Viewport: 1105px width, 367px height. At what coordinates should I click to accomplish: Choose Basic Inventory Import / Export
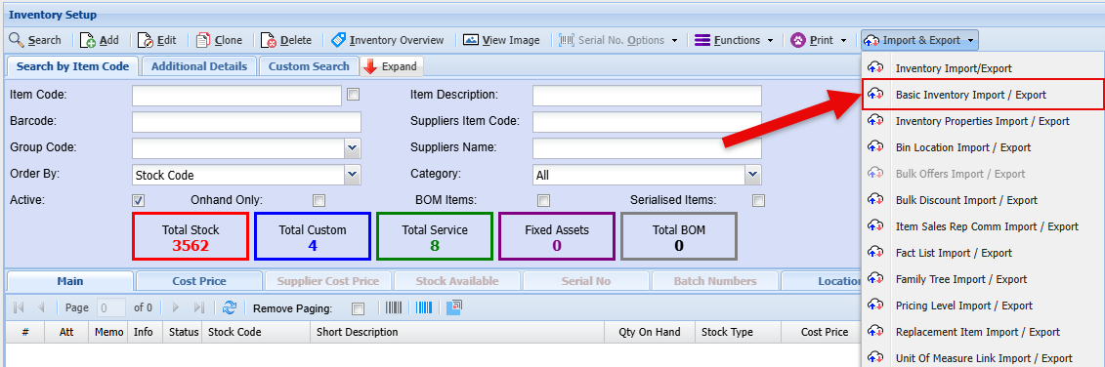pyautogui.click(x=982, y=95)
